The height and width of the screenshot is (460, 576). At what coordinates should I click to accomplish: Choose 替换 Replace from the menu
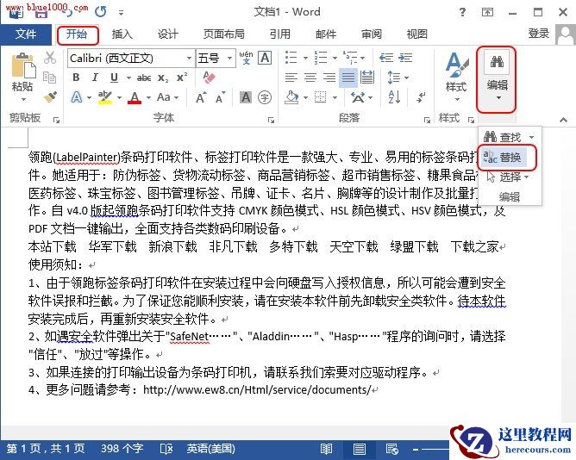504,158
